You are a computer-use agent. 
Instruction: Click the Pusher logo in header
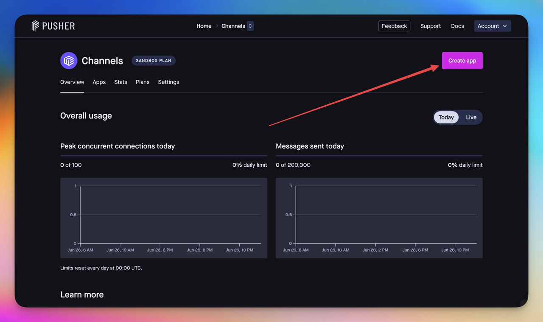click(53, 26)
